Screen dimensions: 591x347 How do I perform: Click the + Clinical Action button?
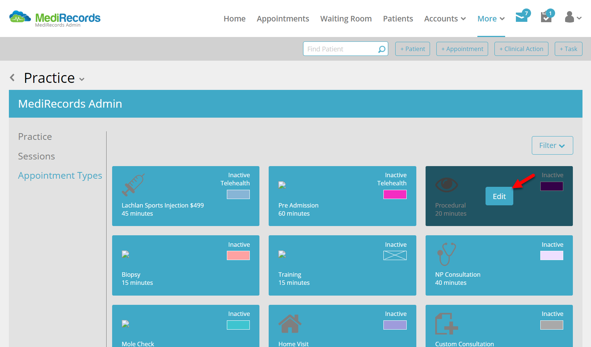(x=521, y=49)
